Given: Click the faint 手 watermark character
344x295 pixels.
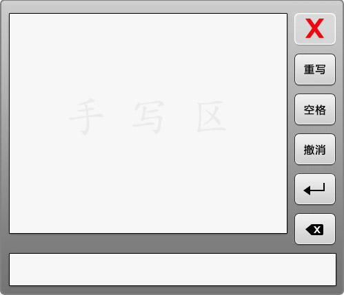Looking at the screenshot, I should 86,116.
